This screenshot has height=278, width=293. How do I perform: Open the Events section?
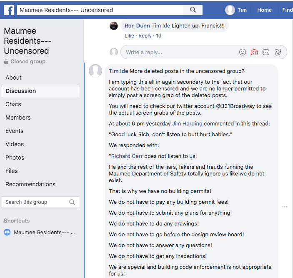click(x=15, y=131)
